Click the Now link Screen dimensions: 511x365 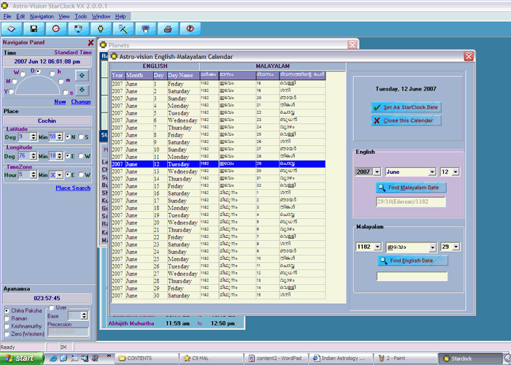click(x=60, y=101)
